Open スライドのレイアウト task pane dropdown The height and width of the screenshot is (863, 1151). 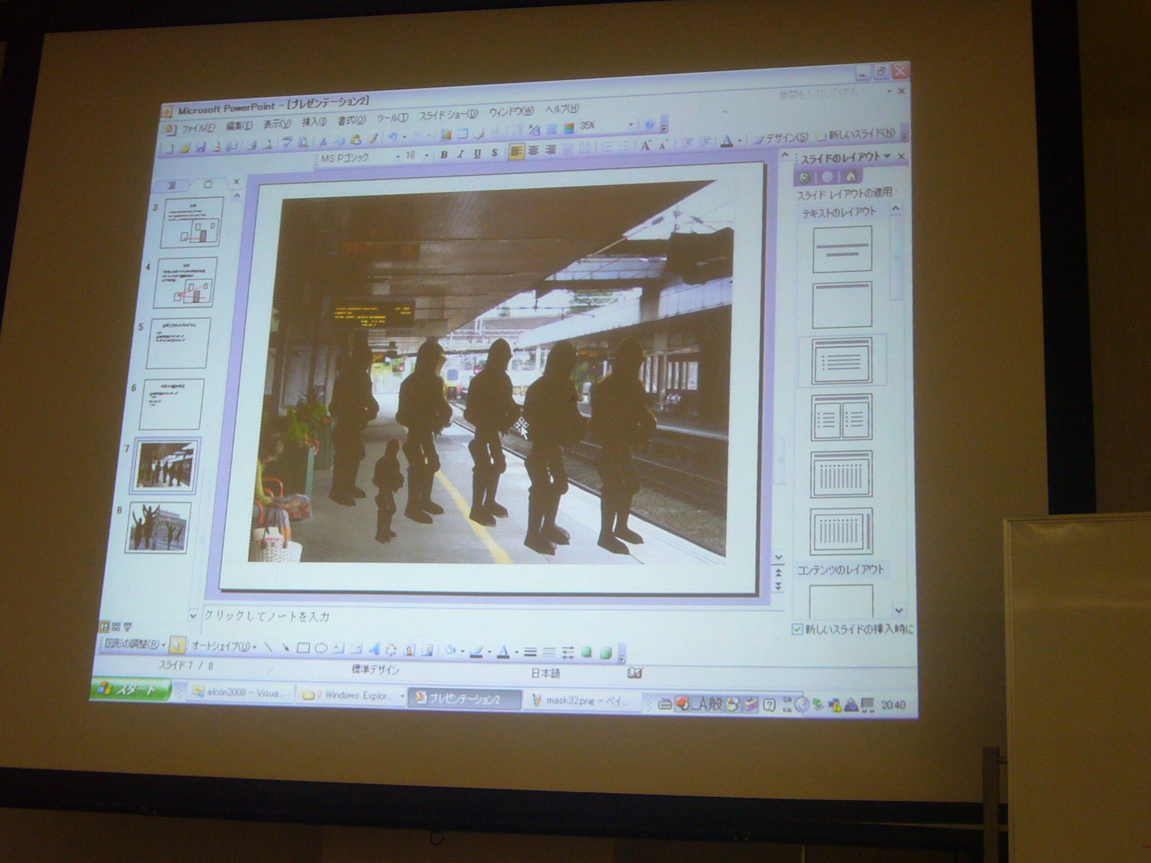coord(887,156)
